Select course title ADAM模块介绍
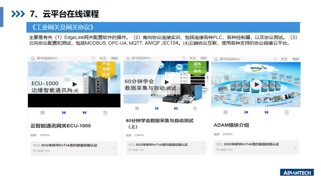The height and width of the screenshot is (180, 321). [x=231, y=125]
